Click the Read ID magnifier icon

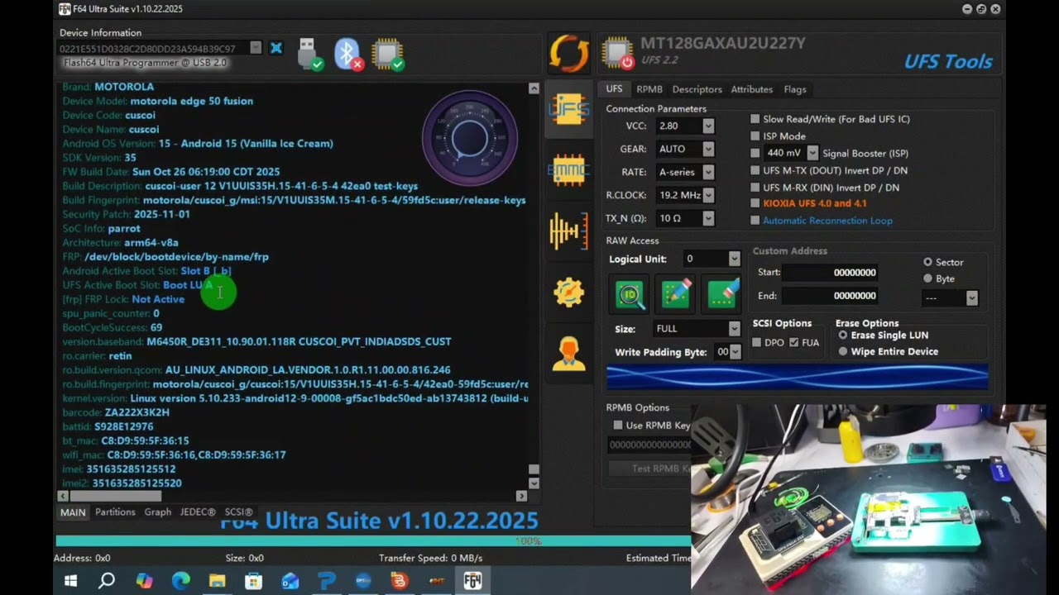point(630,294)
